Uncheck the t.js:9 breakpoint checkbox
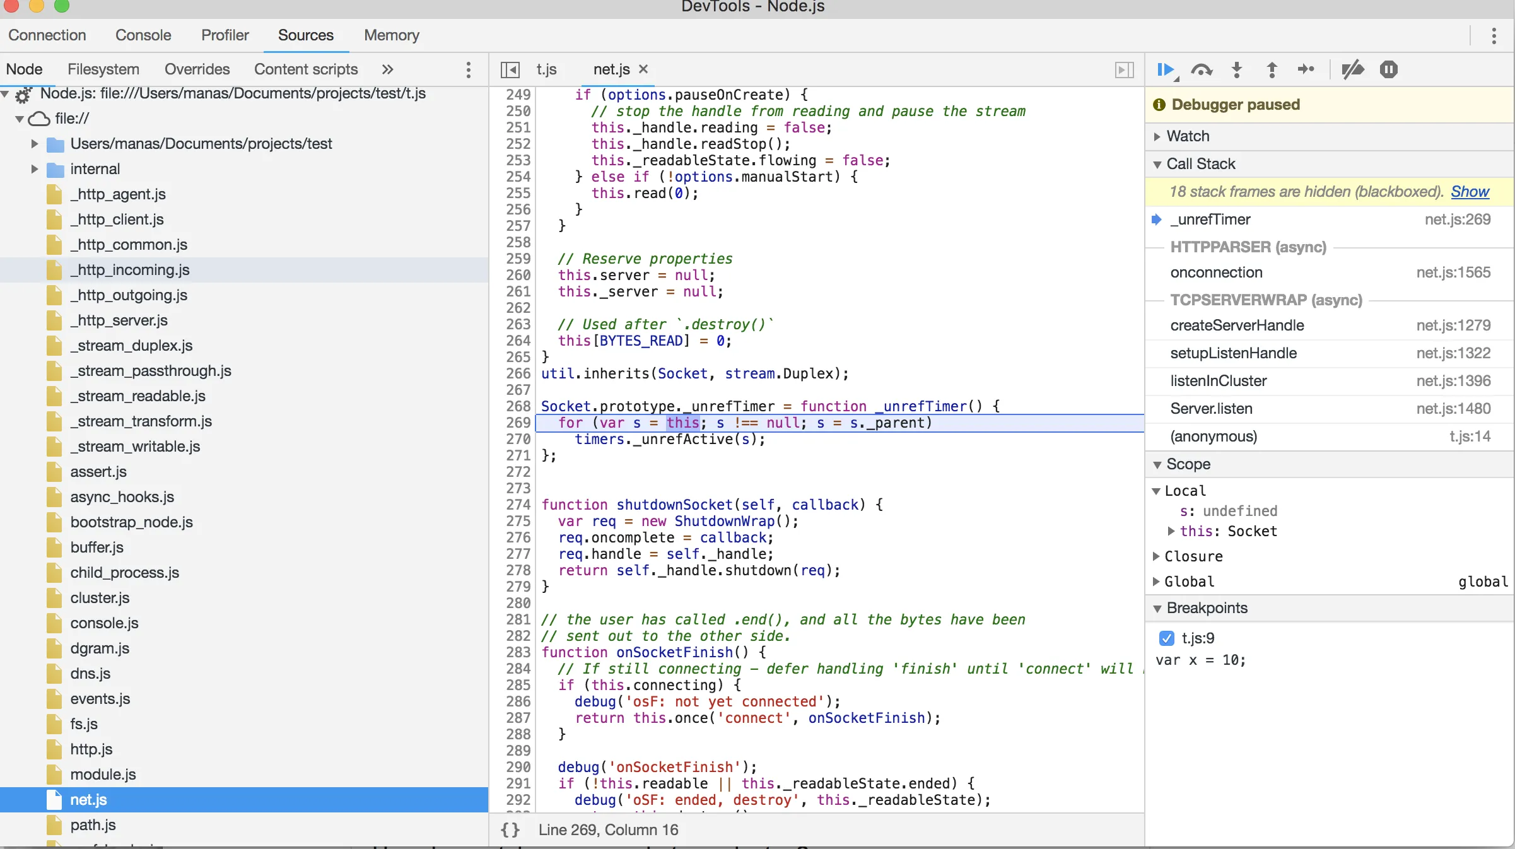 pyautogui.click(x=1166, y=638)
